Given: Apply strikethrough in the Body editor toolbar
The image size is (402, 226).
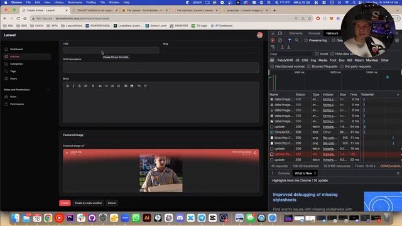Looking at the screenshot, I should (x=80, y=86).
